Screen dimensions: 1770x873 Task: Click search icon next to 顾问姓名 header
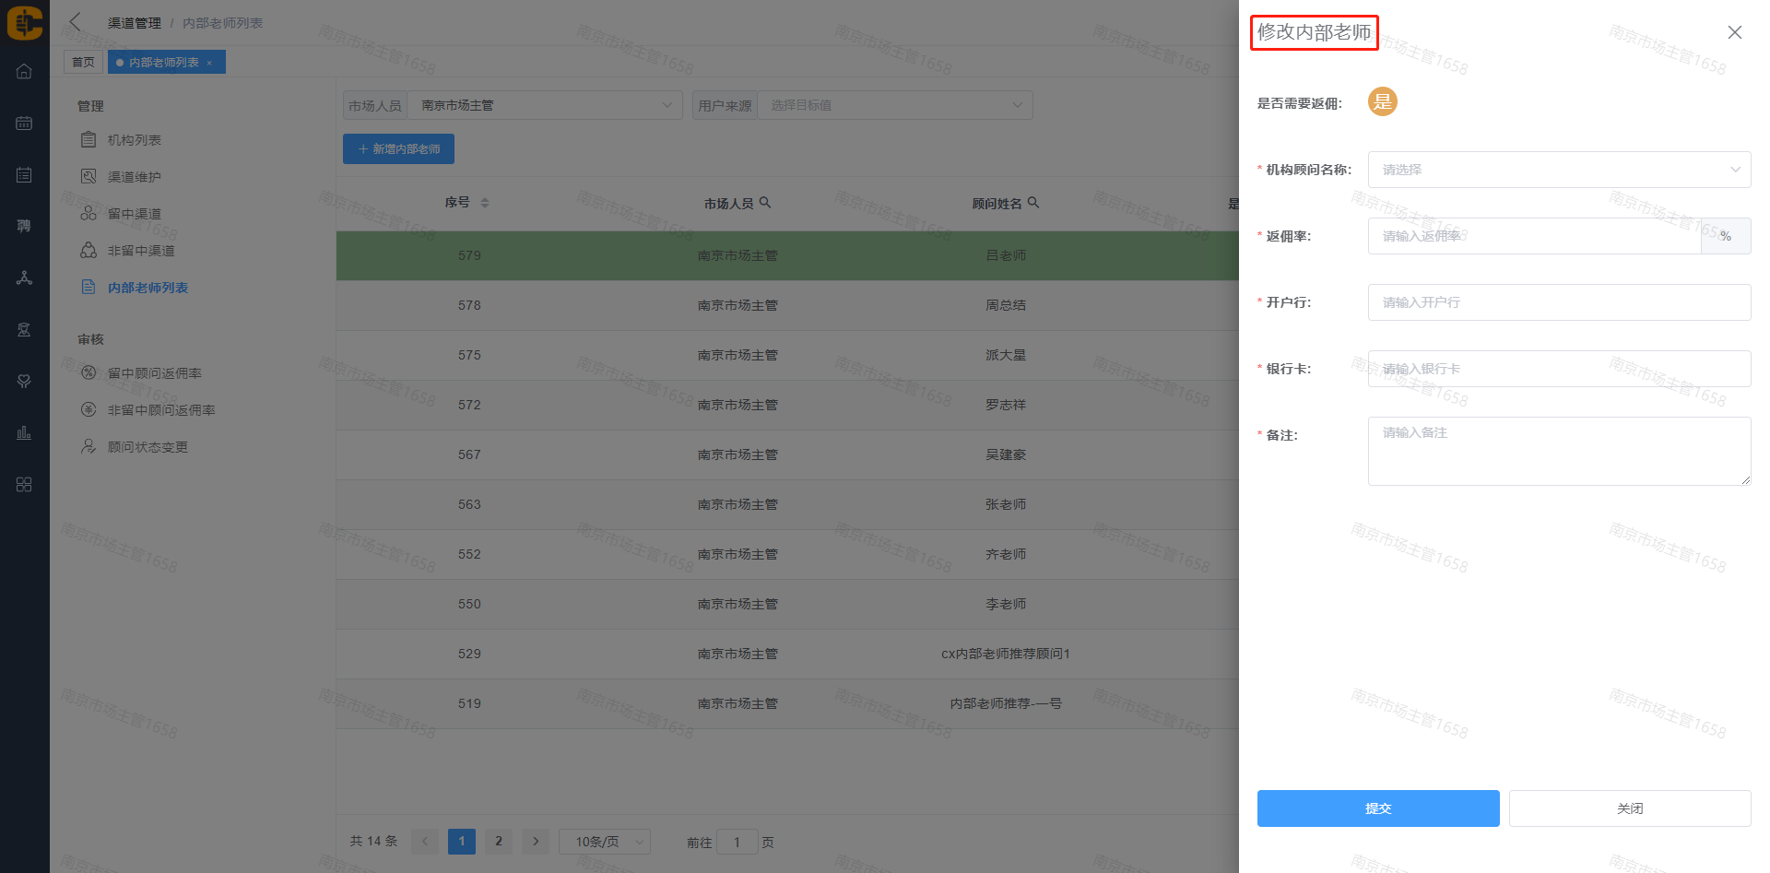coord(1033,203)
